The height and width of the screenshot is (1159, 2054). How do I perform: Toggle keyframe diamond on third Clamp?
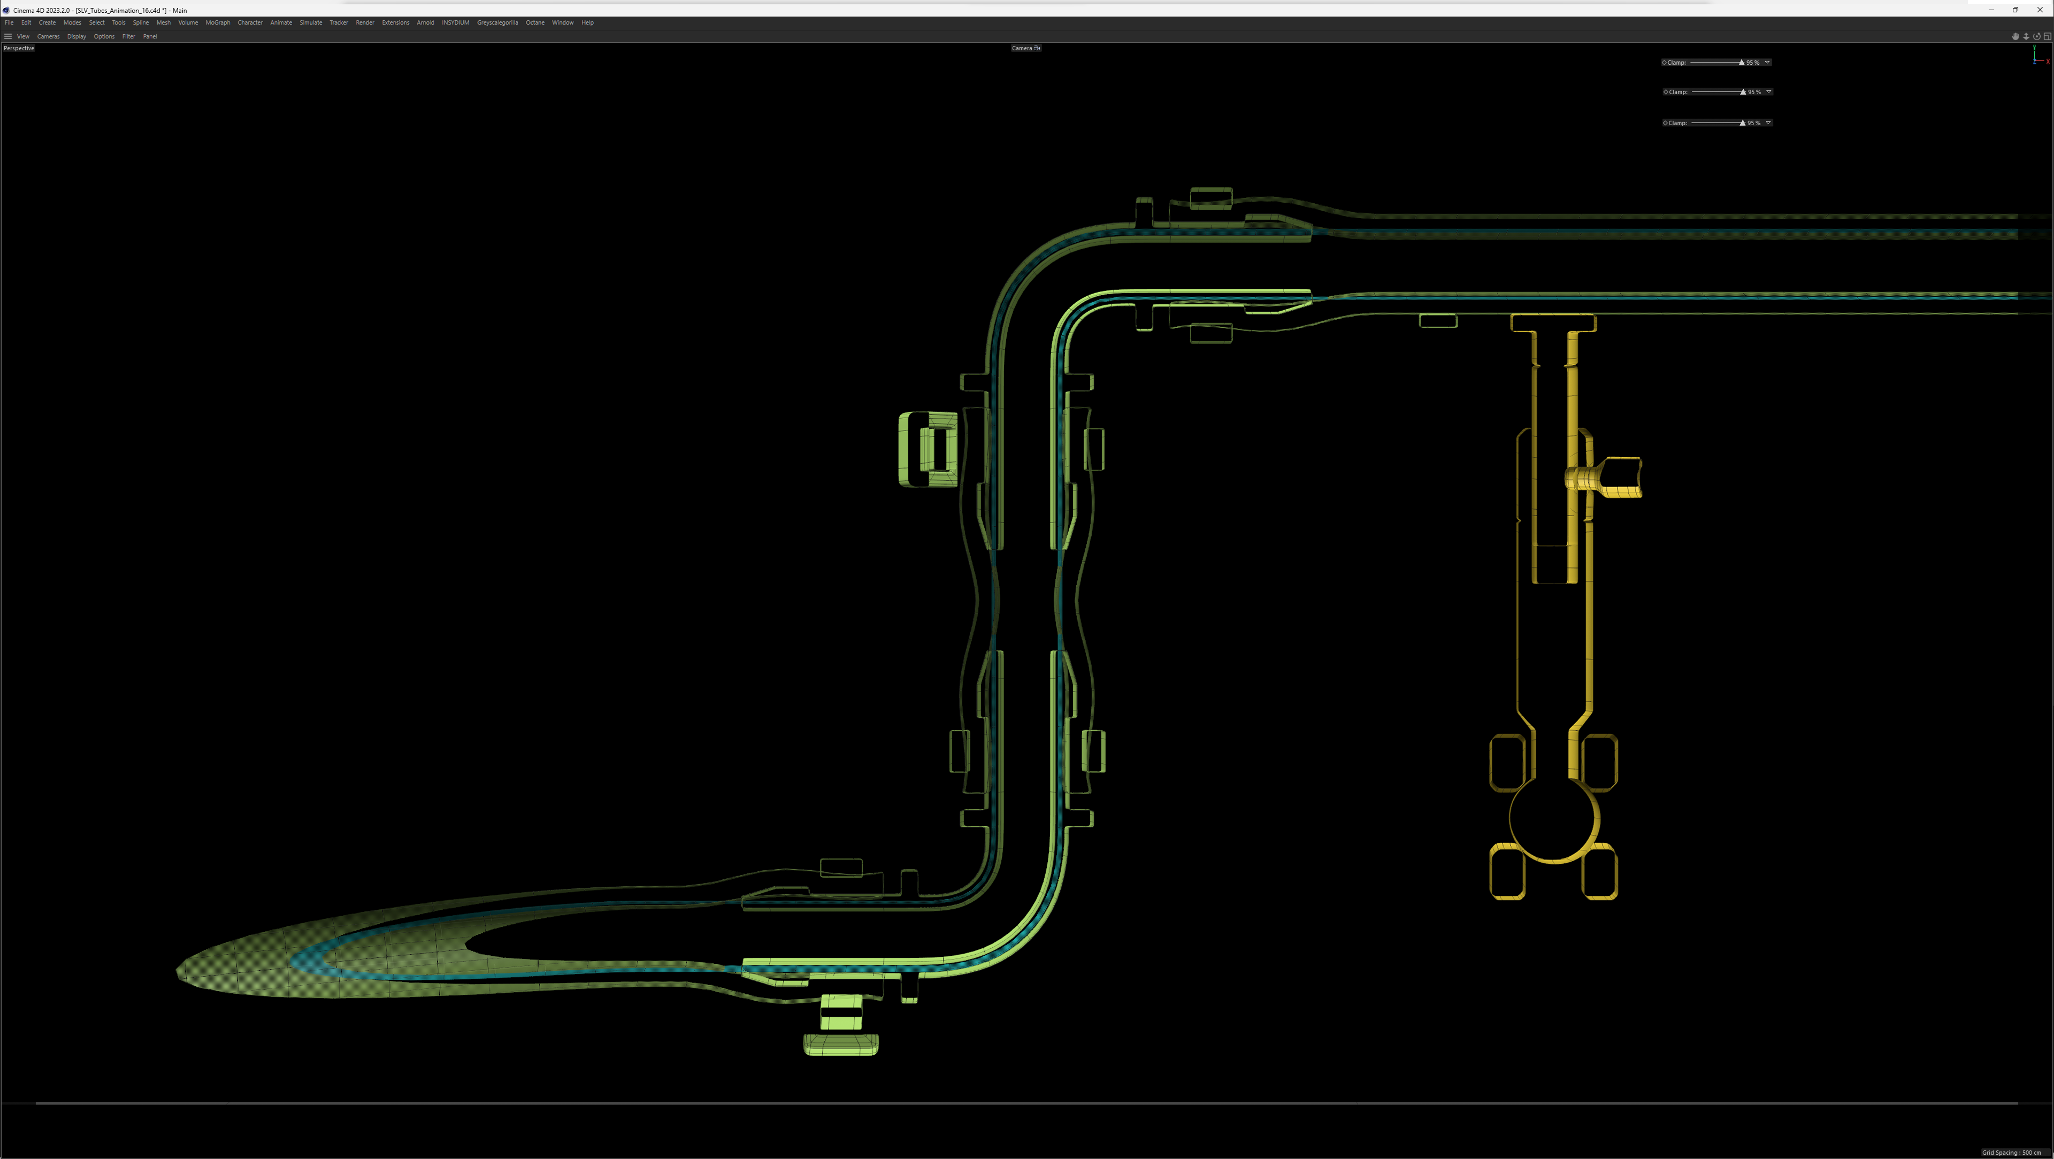tap(1665, 123)
